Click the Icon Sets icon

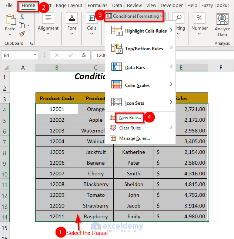117,102
